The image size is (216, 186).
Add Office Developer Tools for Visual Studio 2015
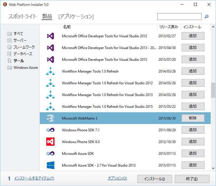[193, 59]
